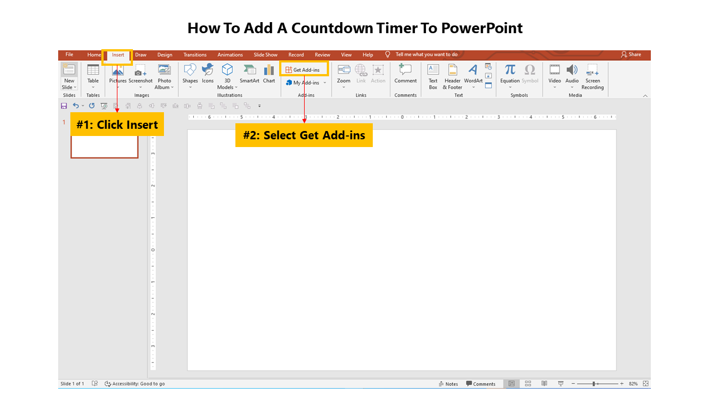Viewport: 709px width, 398px height.
Task: Toggle the Notes pane
Action: [448, 384]
